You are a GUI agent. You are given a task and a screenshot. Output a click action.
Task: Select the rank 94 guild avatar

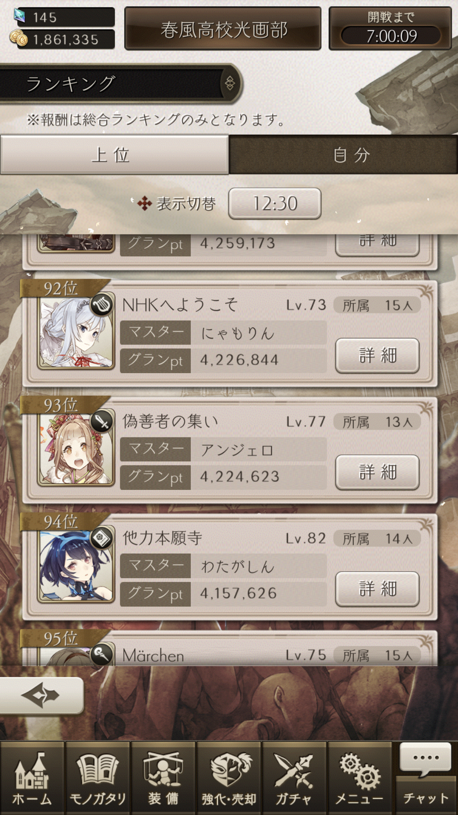[76, 566]
